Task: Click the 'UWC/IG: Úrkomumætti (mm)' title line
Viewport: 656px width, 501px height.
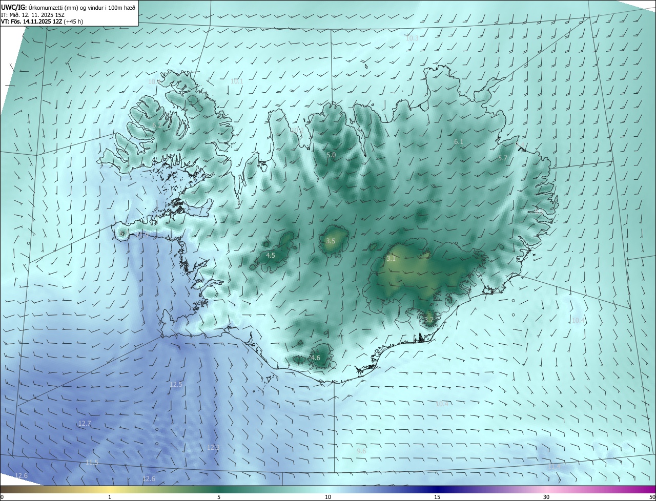Action: tap(69, 7)
